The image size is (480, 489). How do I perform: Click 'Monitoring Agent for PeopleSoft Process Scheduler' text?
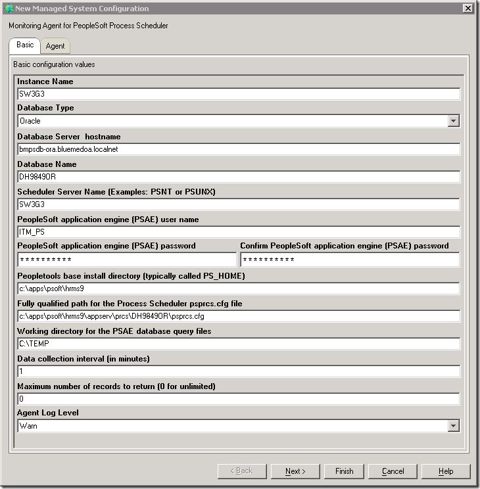[x=88, y=26]
